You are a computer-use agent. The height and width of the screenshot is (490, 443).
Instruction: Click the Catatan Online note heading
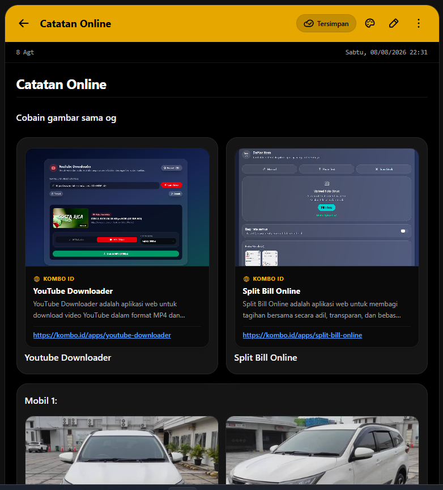coord(61,85)
